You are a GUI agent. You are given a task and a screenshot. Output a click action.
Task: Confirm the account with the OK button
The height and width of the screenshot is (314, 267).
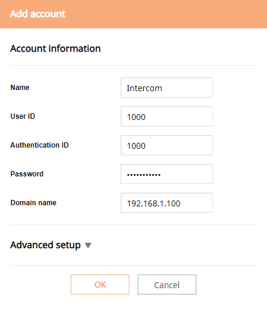(x=100, y=285)
